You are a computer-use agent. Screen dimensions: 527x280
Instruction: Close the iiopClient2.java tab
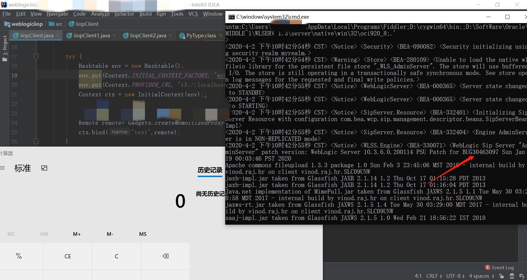pyautogui.click(x=170, y=35)
